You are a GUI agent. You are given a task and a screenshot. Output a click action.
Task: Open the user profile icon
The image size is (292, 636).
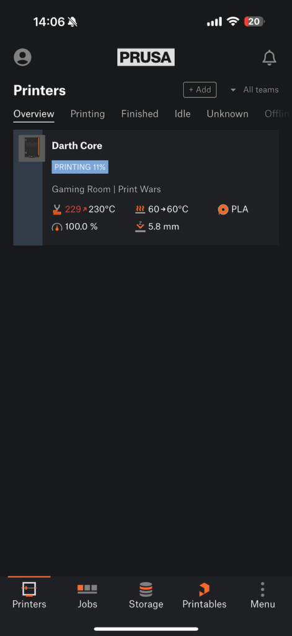pyautogui.click(x=23, y=57)
